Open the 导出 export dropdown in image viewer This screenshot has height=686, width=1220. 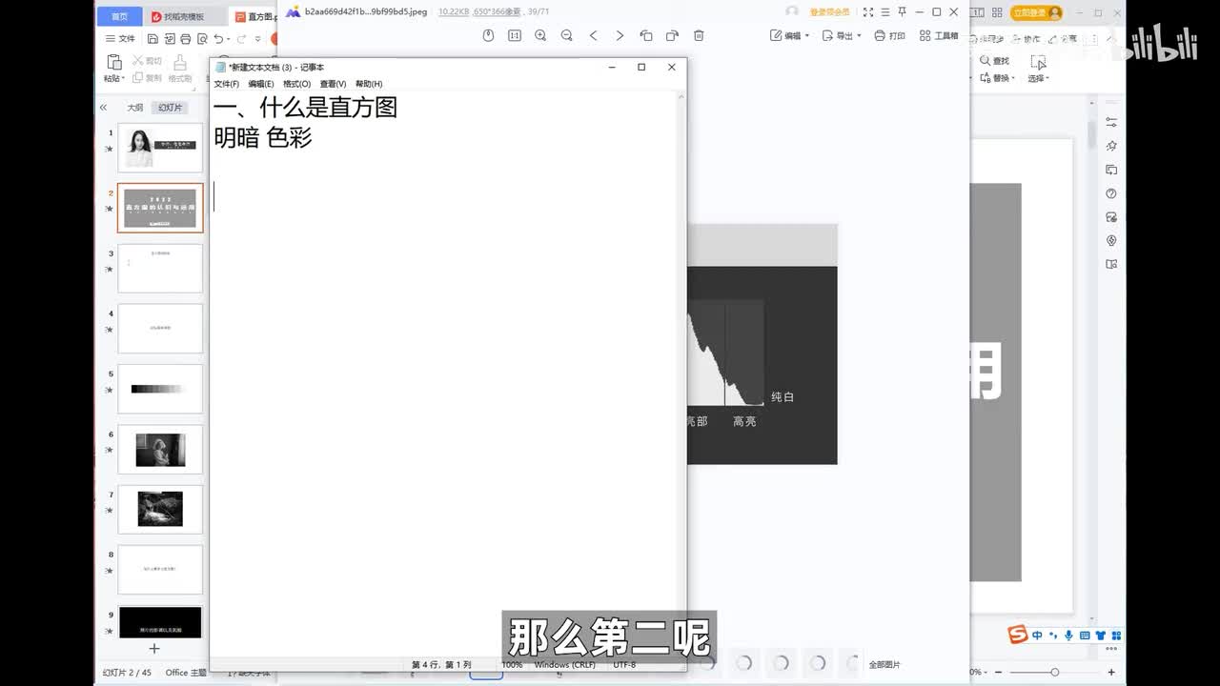pyautogui.click(x=843, y=35)
